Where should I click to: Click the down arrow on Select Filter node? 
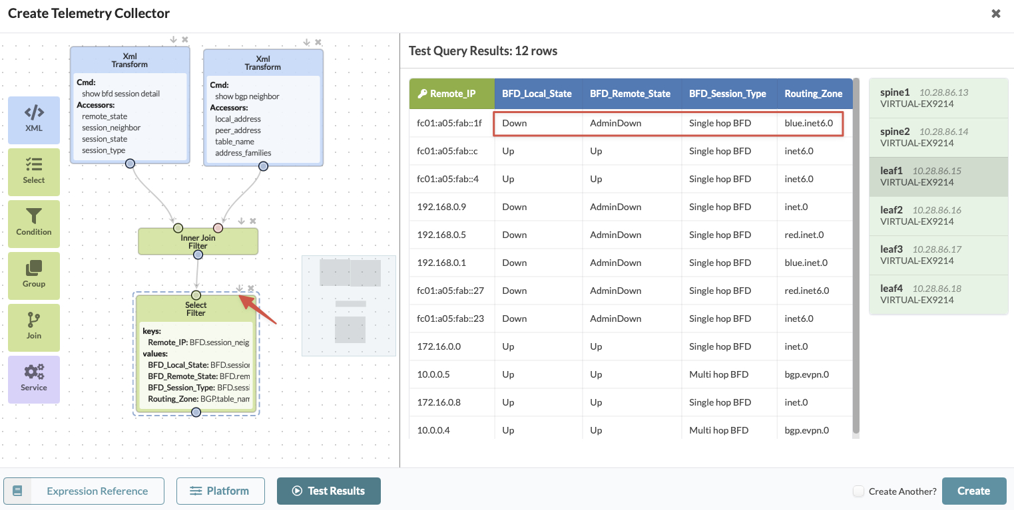point(240,289)
